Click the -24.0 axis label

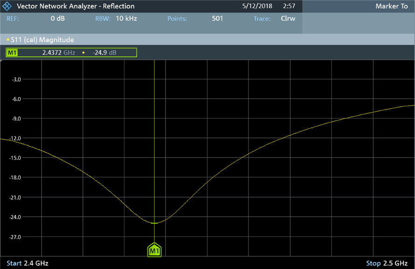(x=15, y=217)
